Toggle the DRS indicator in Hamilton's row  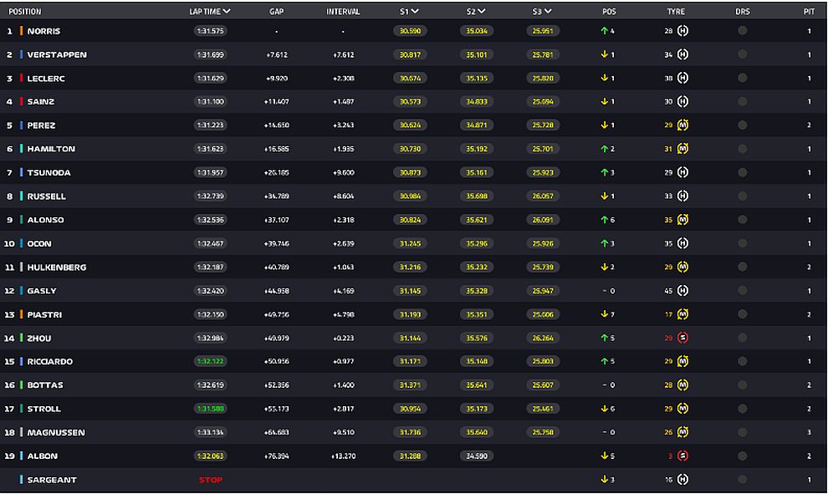(742, 149)
